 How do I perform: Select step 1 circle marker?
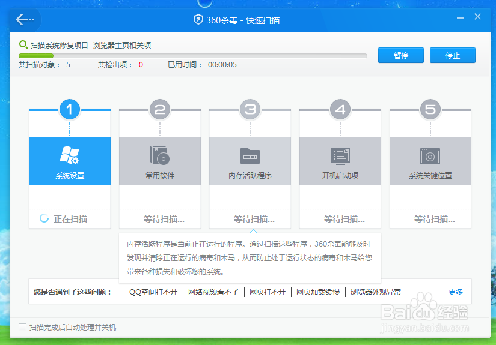[x=70, y=110]
